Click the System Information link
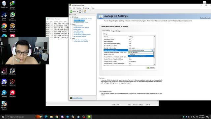This screenshot has height=119, width=211. (x=77, y=98)
